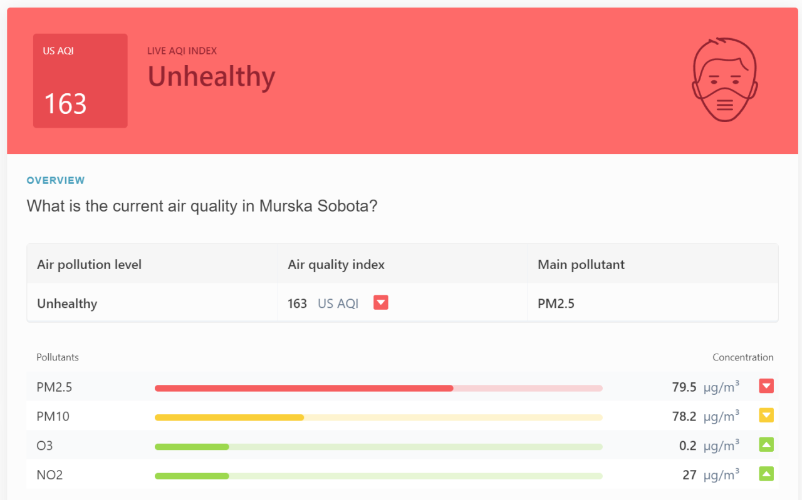
Task: Click the PM2.5 main pollutant cell
Action: [556, 304]
